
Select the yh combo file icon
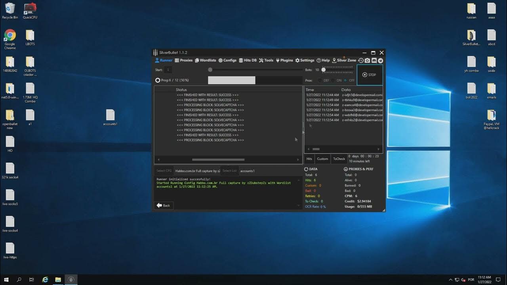pyautogui.click(x=471, y=64)
